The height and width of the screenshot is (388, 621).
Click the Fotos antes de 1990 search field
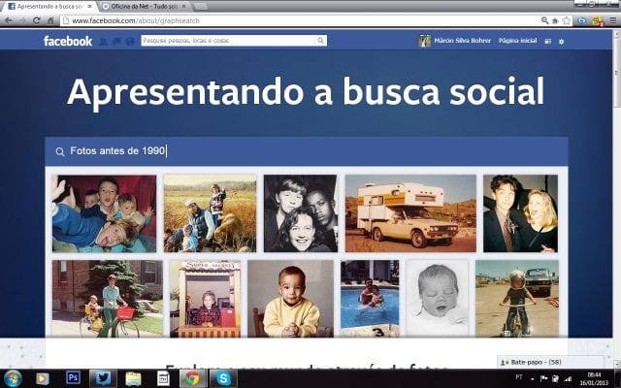coord(307,151)
